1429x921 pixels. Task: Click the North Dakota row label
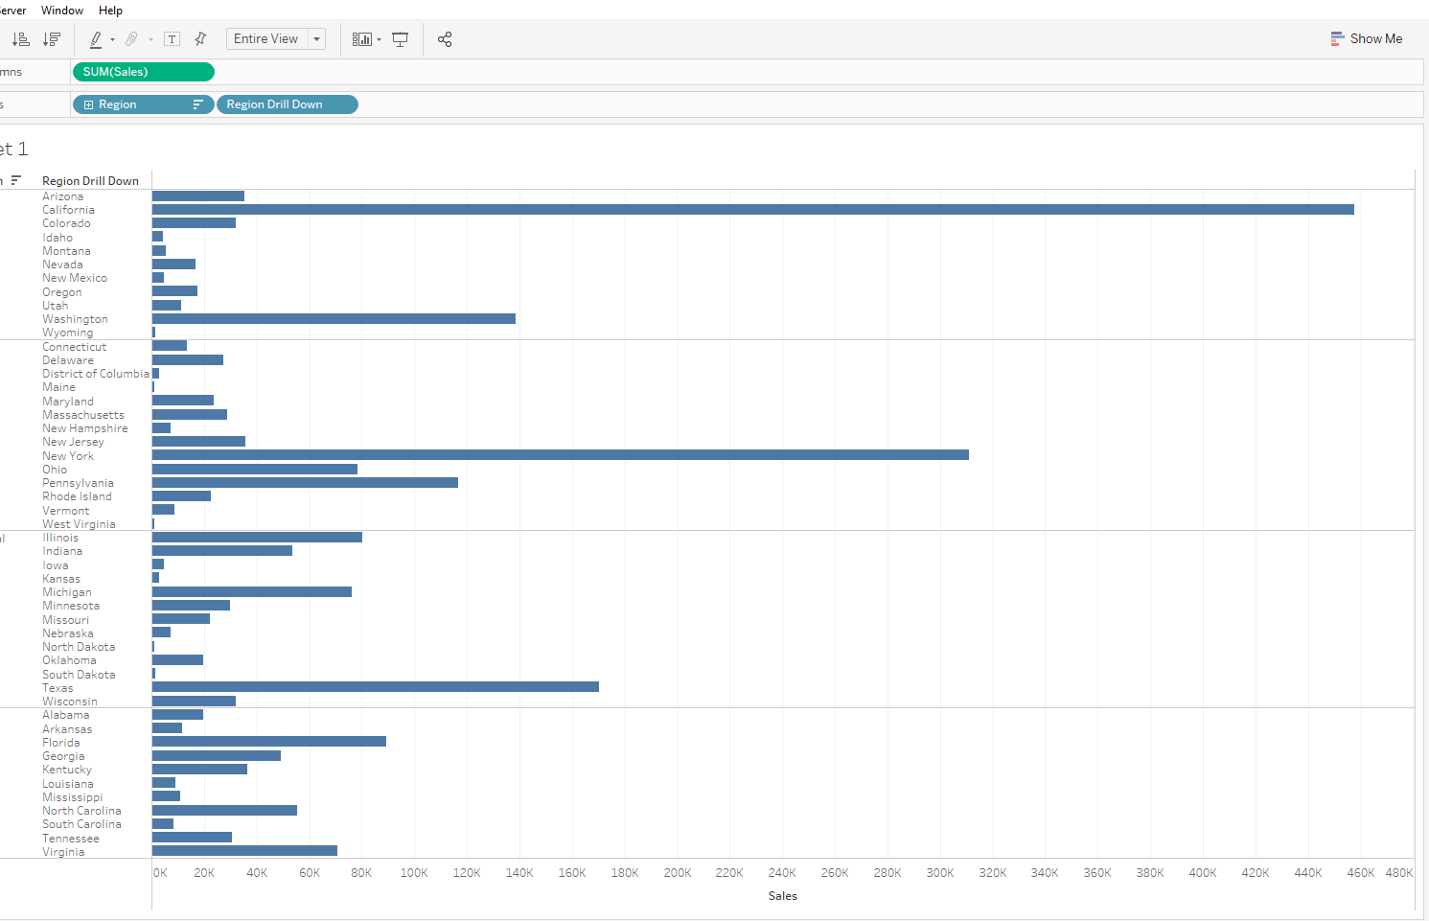point(79,647)
